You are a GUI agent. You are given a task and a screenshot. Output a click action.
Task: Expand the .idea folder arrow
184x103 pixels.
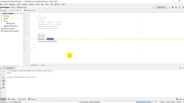click(x=2, y=16)
